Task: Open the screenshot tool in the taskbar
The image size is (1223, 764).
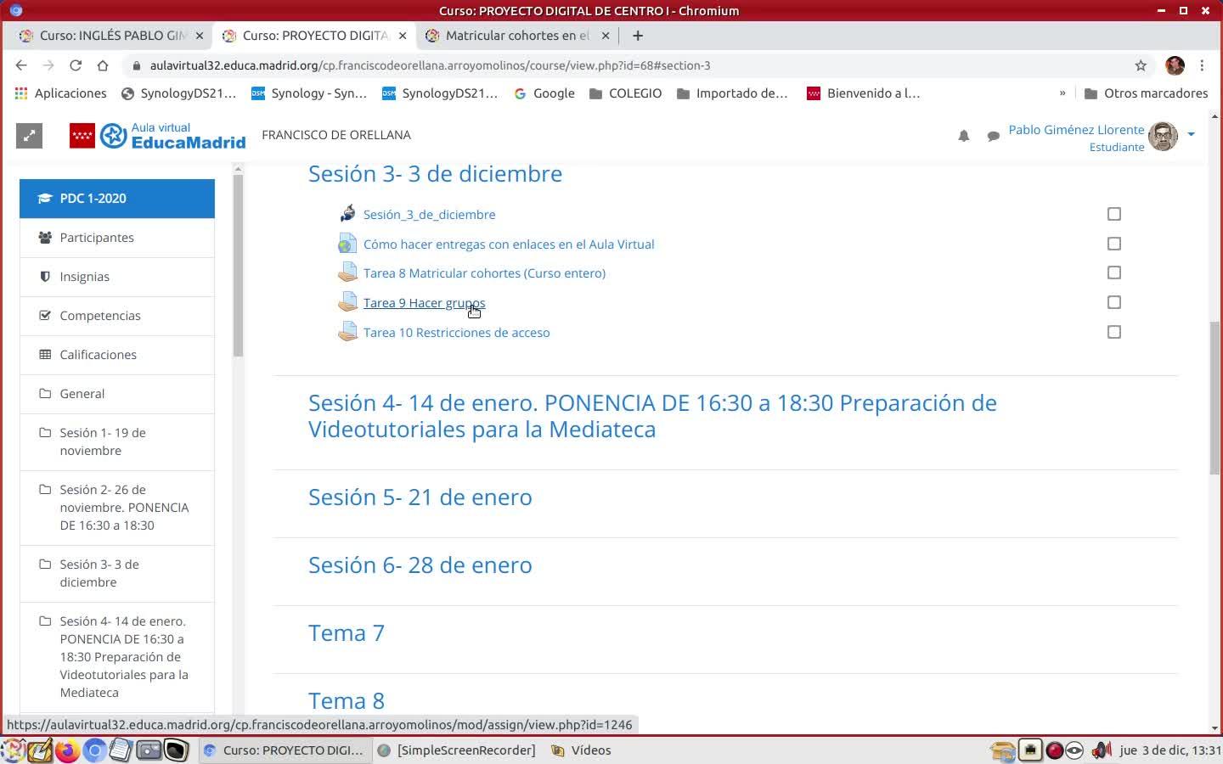Action: coord(149,750)
